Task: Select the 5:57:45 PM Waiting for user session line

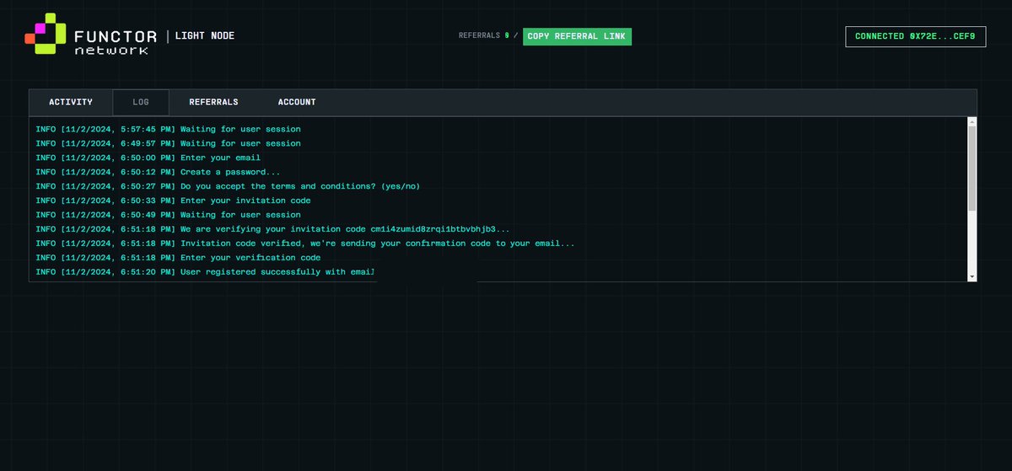Action: point(169,129)
